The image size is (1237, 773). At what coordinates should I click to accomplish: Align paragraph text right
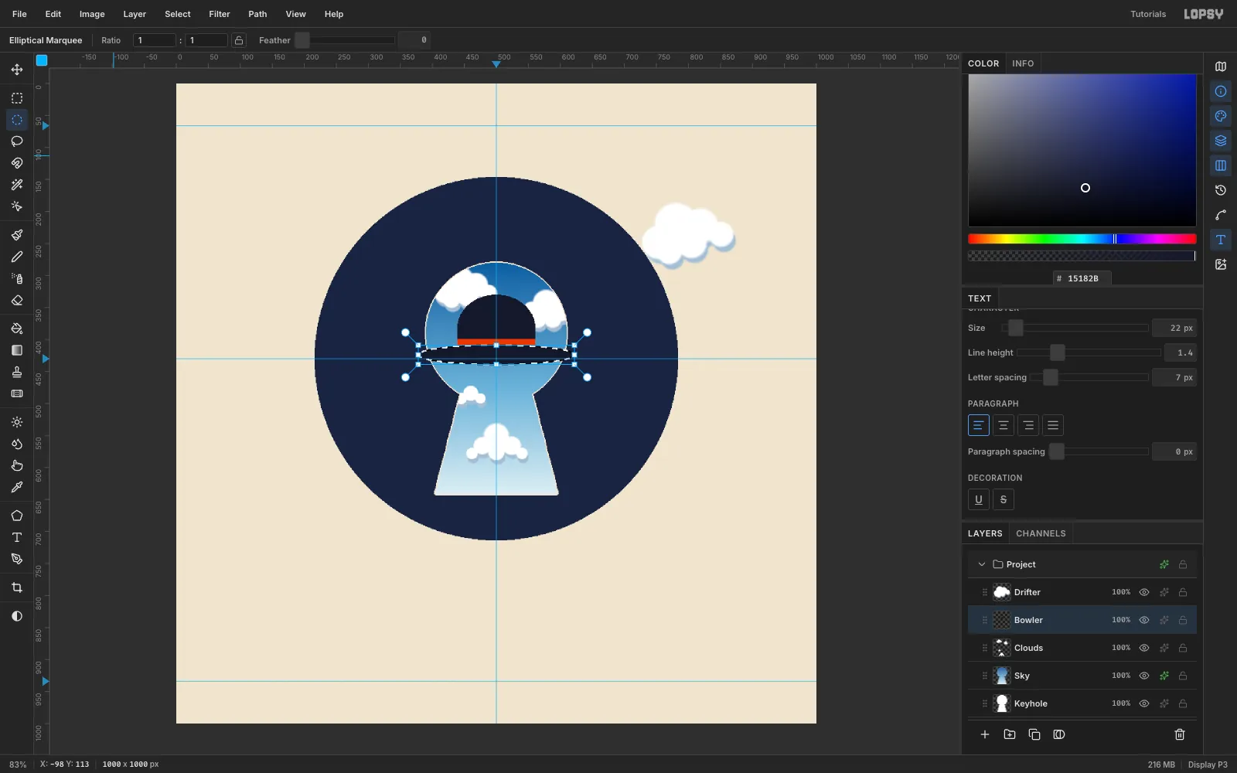click(x=1028, y=425)
